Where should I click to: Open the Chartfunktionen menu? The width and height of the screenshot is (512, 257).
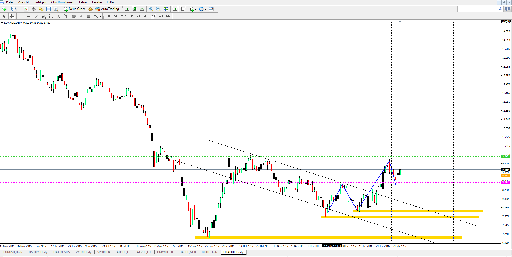point(63,2)
